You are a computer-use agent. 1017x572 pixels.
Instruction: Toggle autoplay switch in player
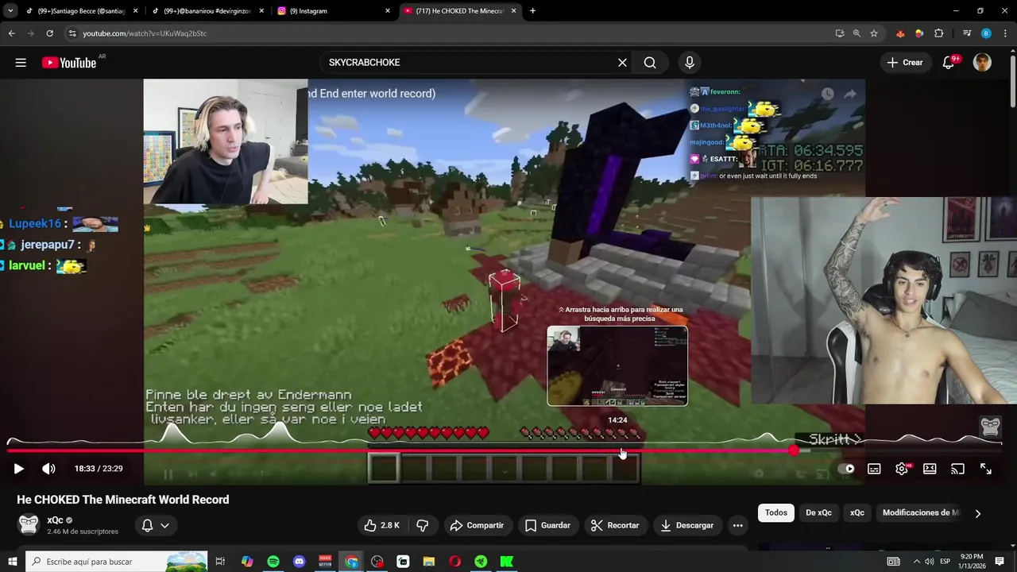coord(847,469)
